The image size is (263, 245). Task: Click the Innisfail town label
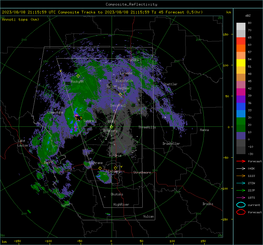pyautogui.click(x=118, y=105)
